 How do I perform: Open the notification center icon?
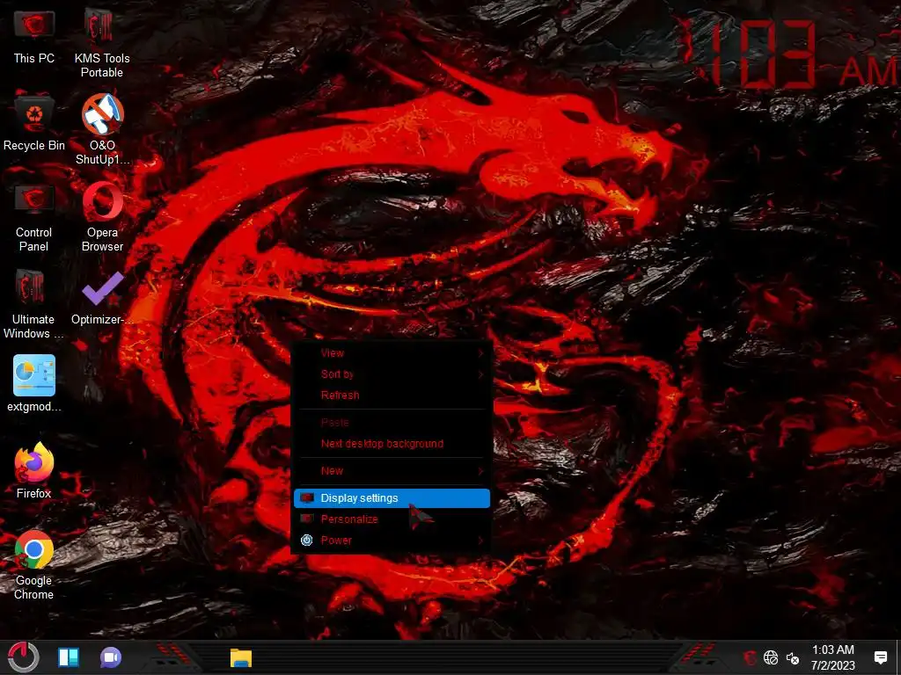880,657
